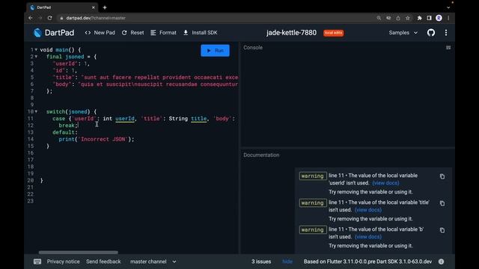Open the master channel dropdown

click(x=153, y=262)
